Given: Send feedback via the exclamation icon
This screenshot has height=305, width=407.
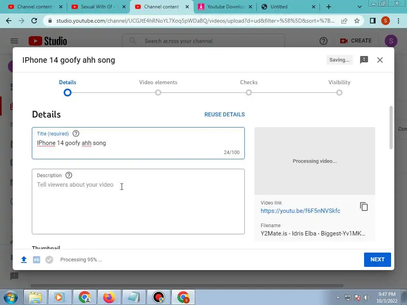Looking at the screenshot, I should coord(364,60).
